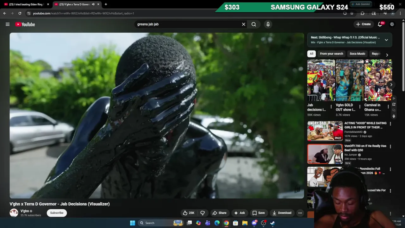Open OBS Studio from the taskbar
This screenshot has width=405, height=228.
coord(263,223)
